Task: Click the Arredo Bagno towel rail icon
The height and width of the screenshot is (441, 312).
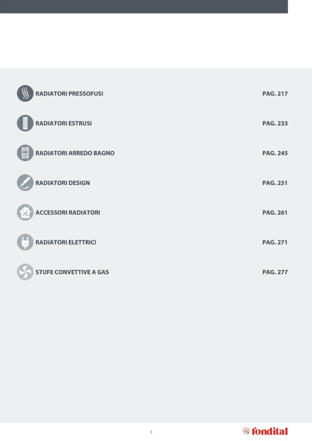Action: click(x=25, y=153)
